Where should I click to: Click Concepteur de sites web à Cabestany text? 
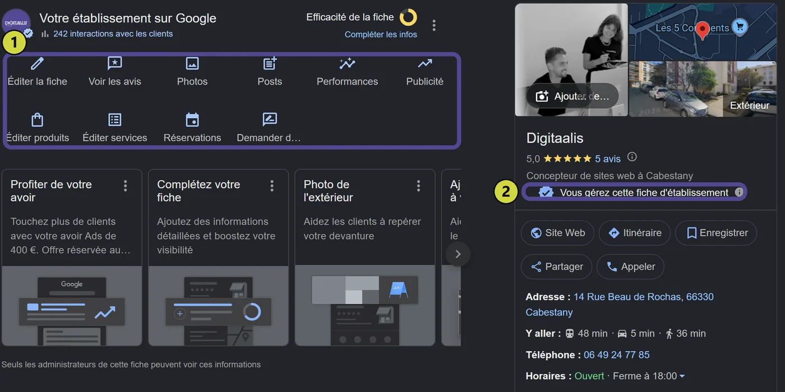click(609, 176)
